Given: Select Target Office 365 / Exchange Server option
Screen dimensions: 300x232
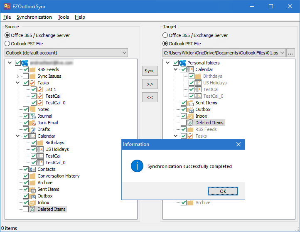Looking at the screenshot, I should [165, 35].
